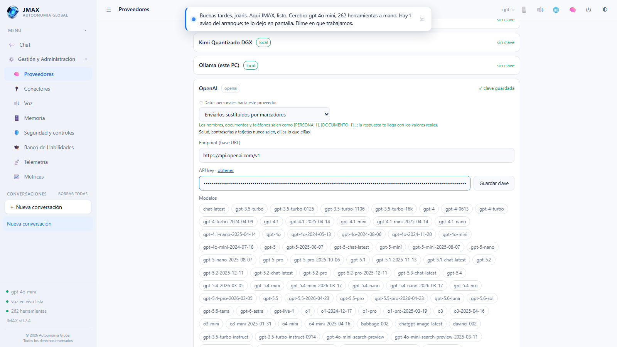
Task: Collapse the Gestión y Administración group
Action: coord(86,59)
